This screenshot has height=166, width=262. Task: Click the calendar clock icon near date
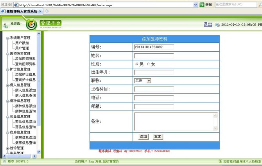(x=217, y=25)
